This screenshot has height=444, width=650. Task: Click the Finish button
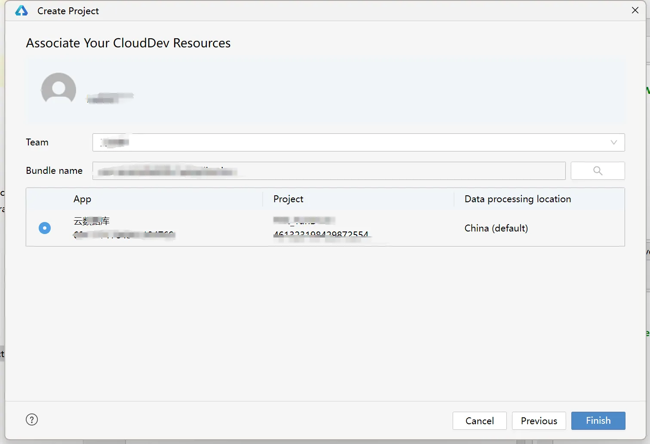tap(598, 420)
